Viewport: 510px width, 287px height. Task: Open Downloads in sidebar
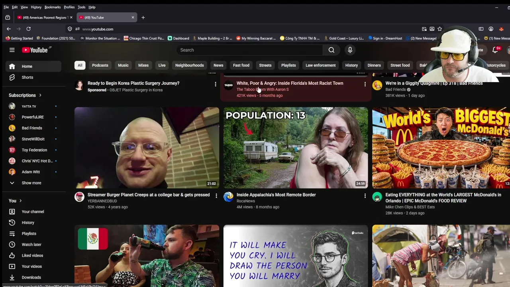[33, 277]
